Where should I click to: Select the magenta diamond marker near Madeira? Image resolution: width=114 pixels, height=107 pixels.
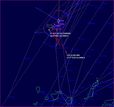(54, 24)
